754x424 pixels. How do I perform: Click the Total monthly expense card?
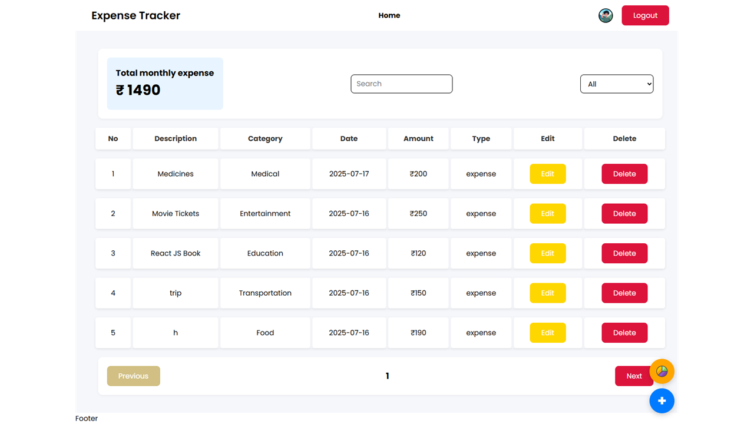click(165, 84)
